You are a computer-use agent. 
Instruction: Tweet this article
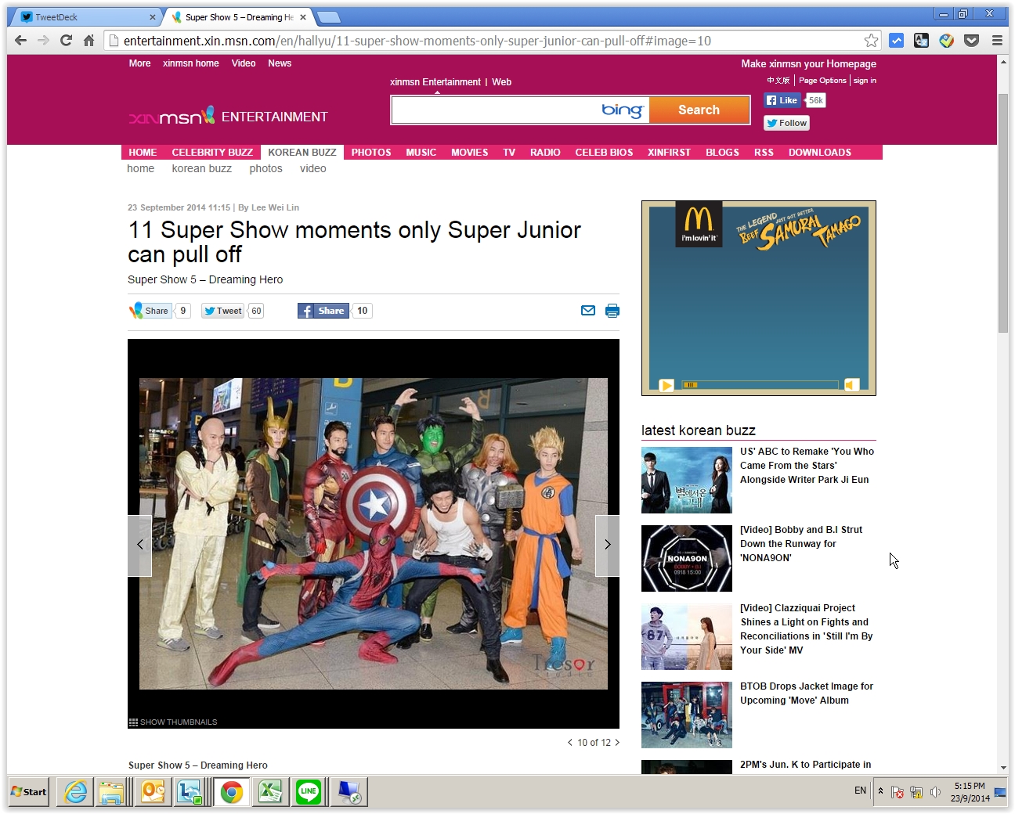223,311
